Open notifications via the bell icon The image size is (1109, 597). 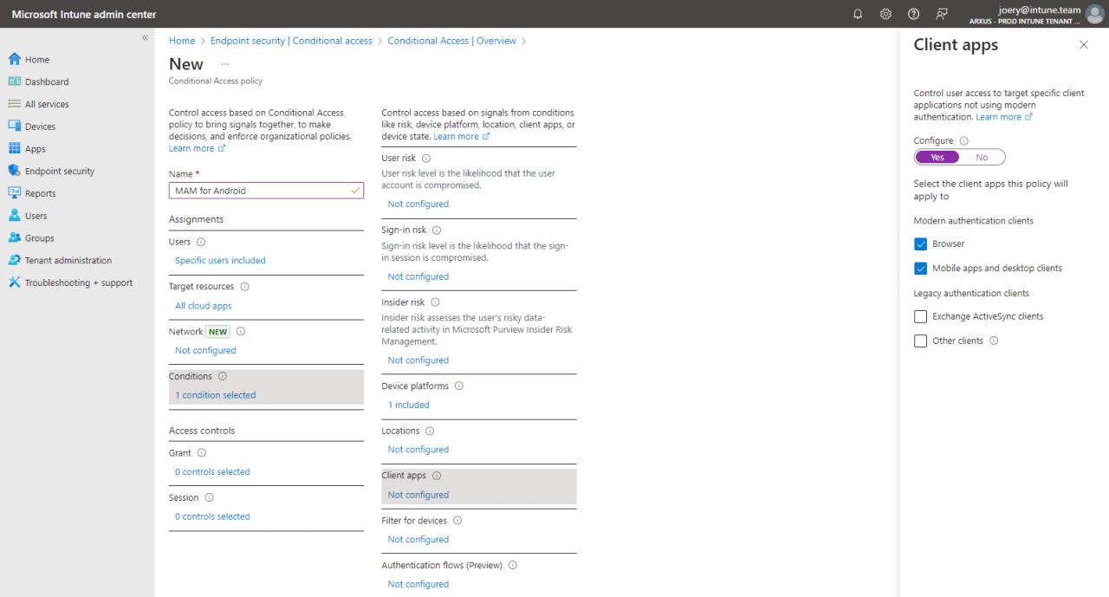pyautogui.click(x=857, y=14)
